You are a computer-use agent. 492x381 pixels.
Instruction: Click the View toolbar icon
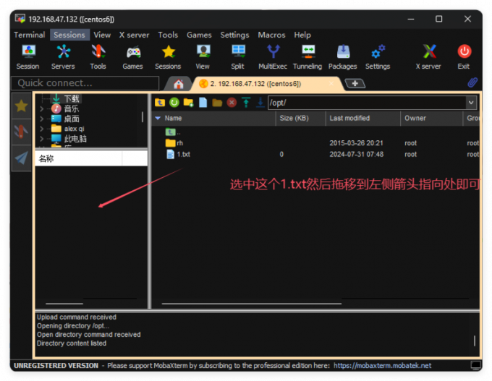pos(203,57)
